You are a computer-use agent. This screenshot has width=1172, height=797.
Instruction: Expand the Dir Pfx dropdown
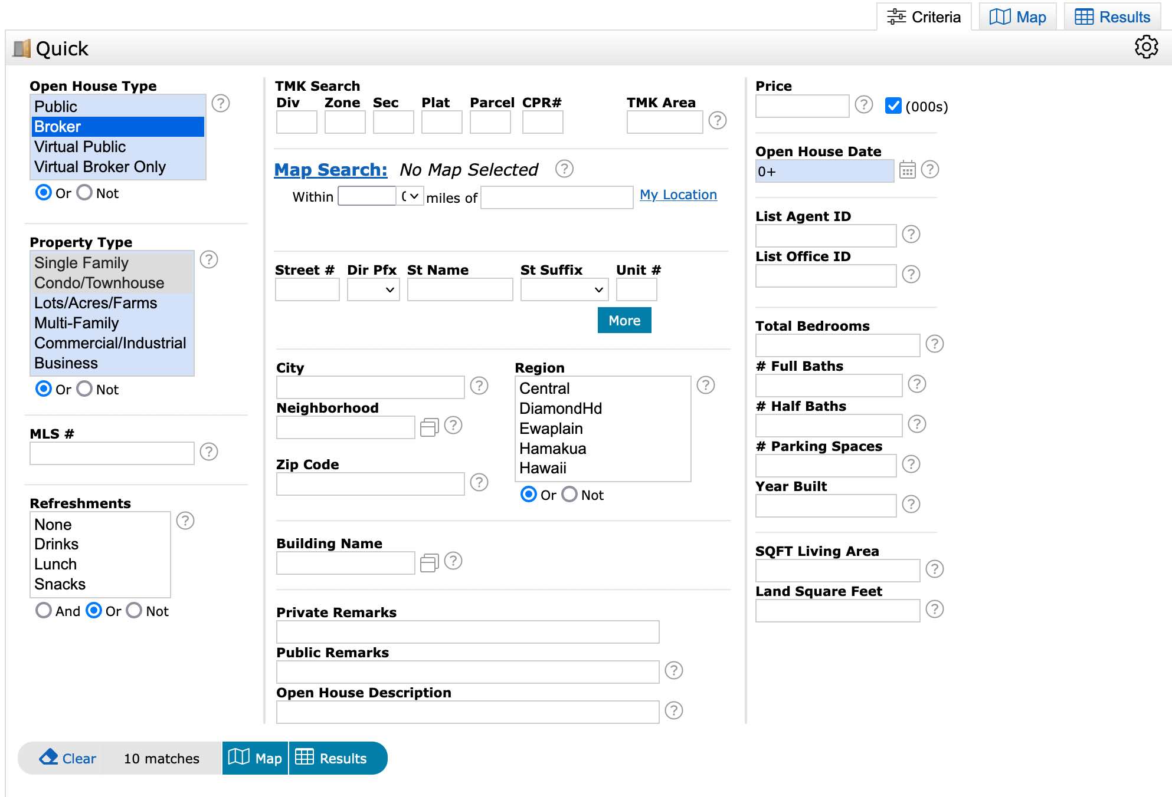[x=373, y=290]
